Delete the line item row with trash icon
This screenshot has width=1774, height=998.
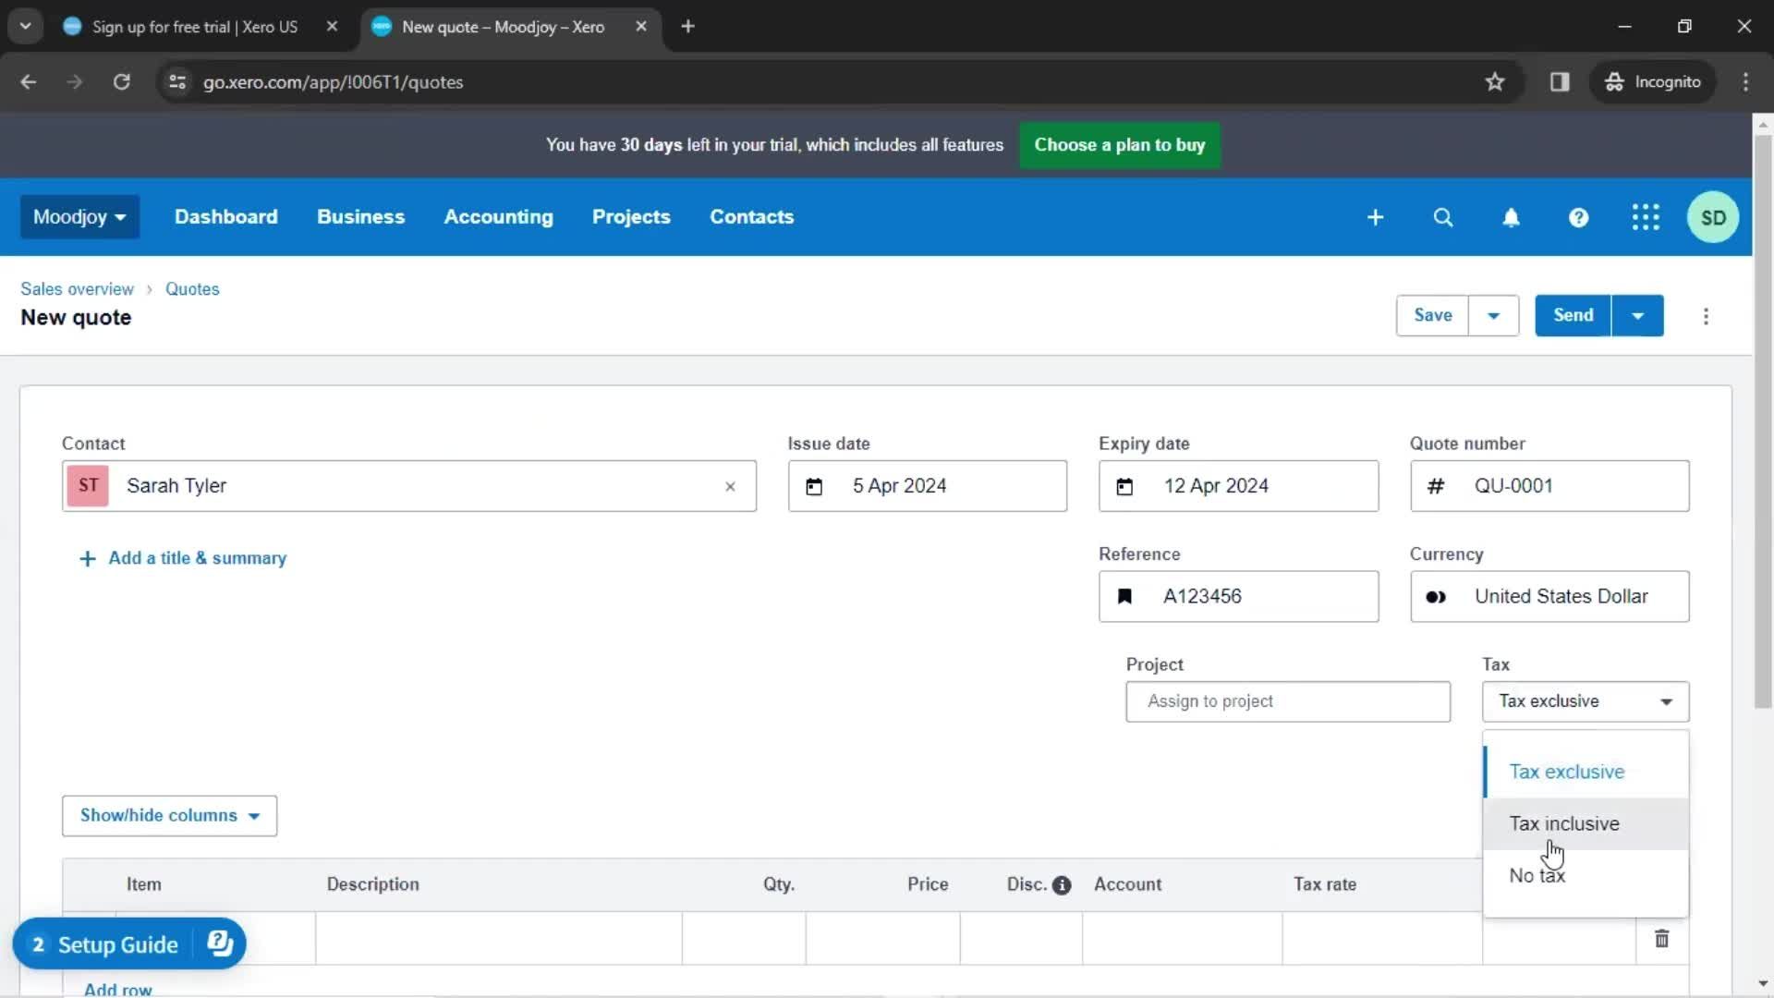(1661, 939)
